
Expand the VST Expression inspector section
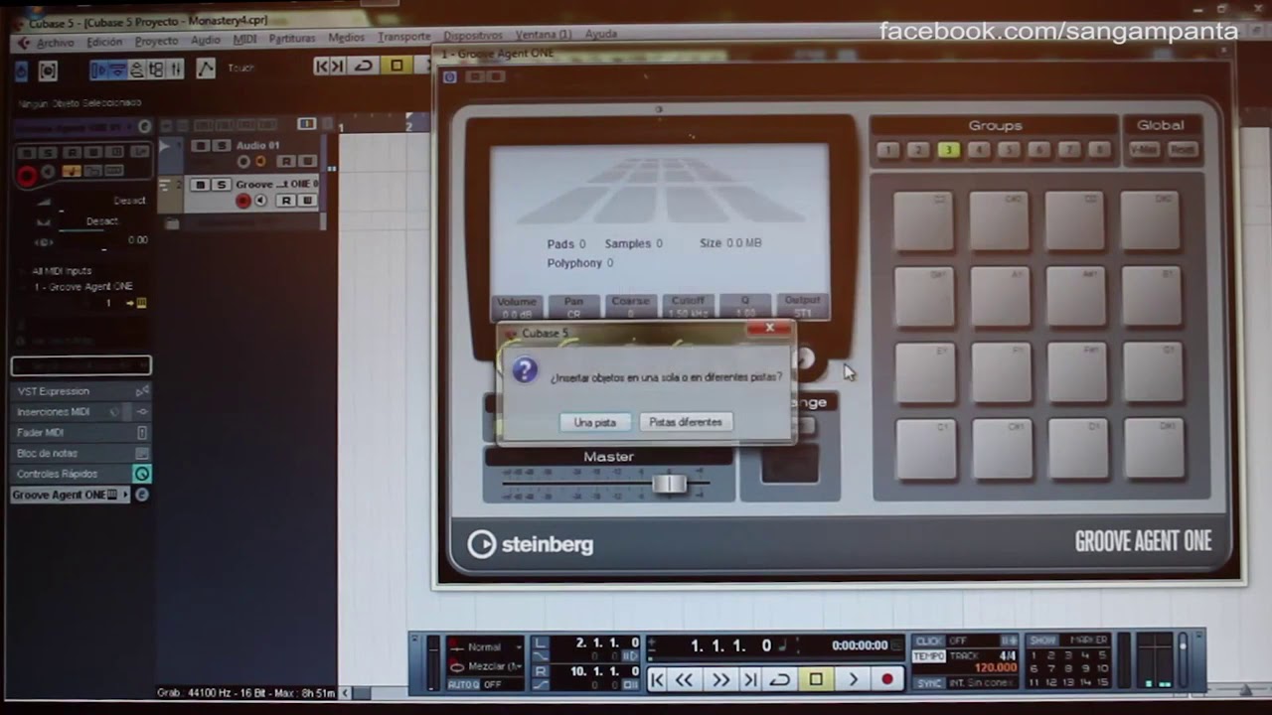tap(81, 391)
